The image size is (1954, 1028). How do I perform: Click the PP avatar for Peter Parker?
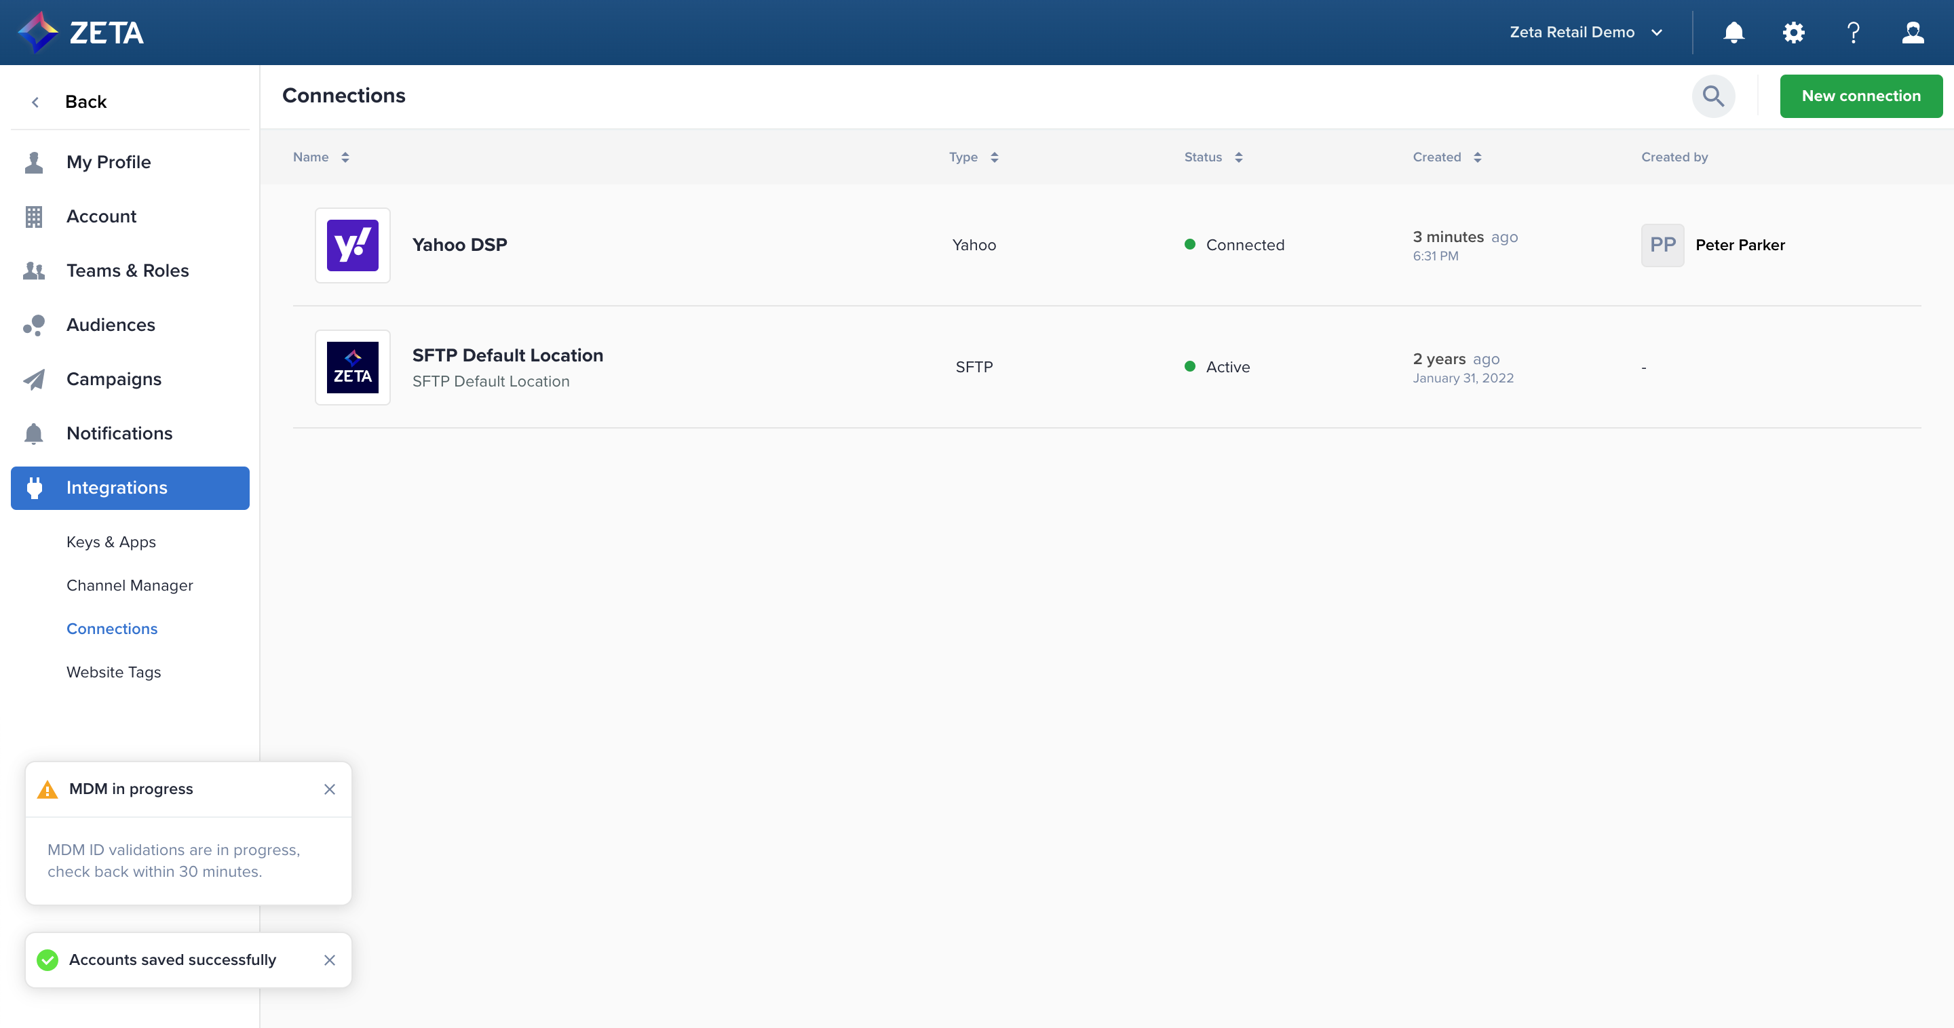click(x=1662, y=245)
